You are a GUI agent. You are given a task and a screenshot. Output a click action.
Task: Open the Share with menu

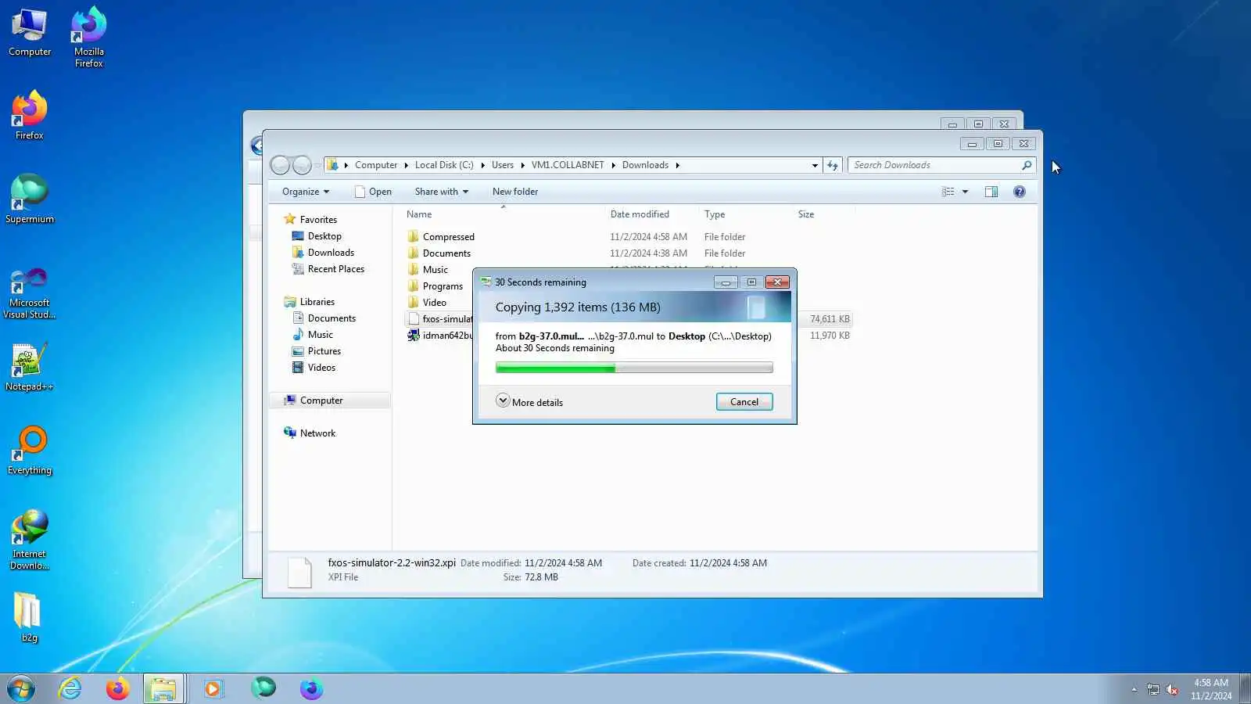[x=442, y=192]
